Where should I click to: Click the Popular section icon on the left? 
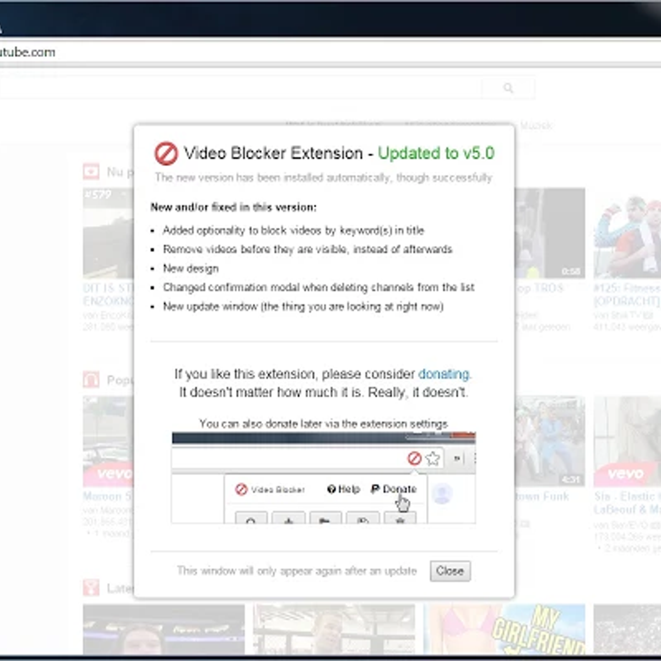(x=91, y=380)
